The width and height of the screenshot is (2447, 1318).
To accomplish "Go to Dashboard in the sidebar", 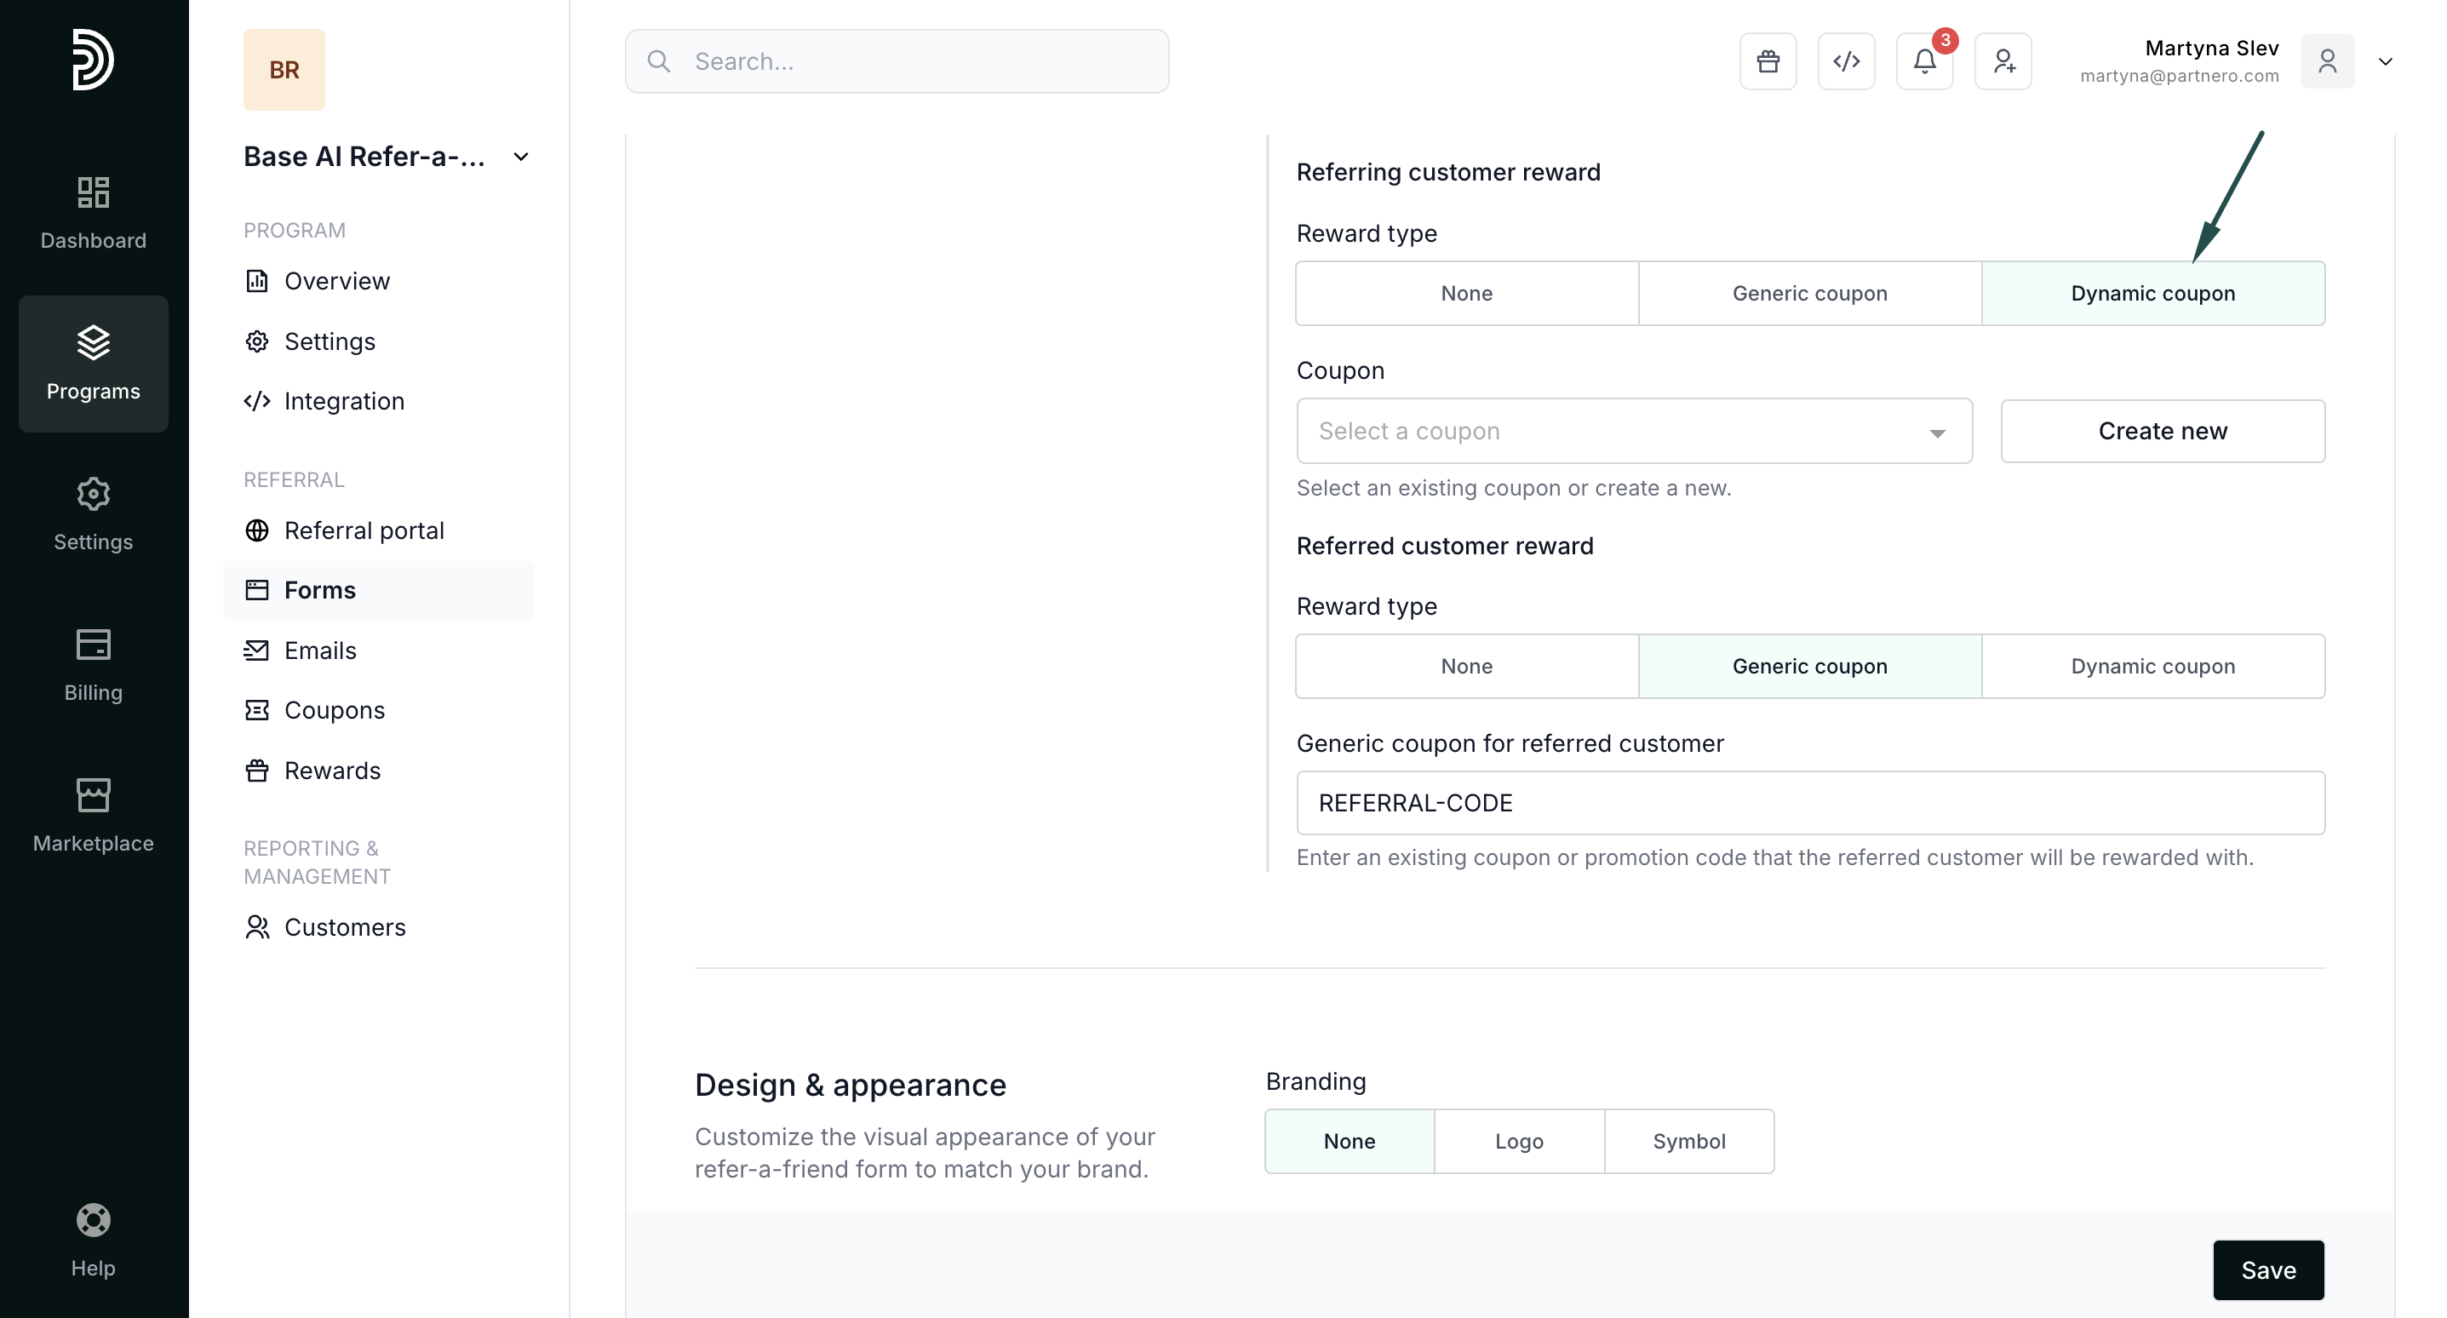I will click(x=93, y=213).
